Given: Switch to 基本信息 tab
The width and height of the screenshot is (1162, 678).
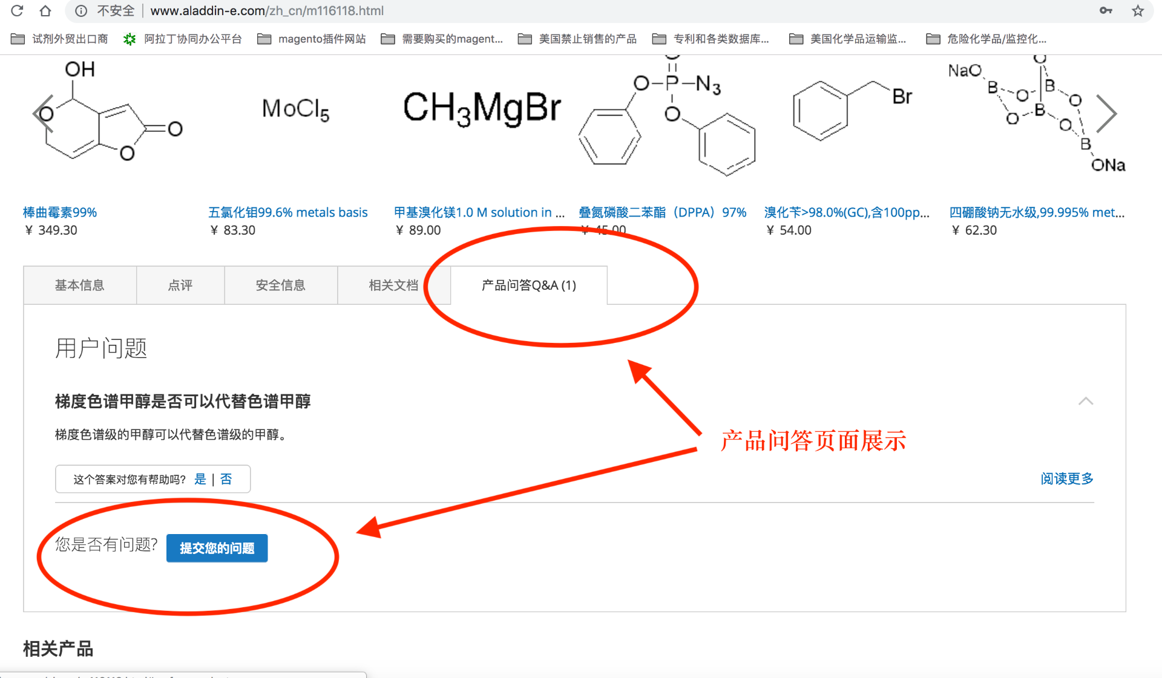Looking at the screenshot, I should [80, 285].
